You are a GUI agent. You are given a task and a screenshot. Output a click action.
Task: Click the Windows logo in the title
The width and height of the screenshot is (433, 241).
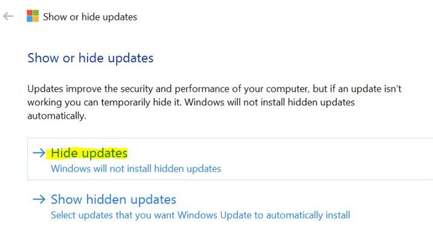(33, 16)
